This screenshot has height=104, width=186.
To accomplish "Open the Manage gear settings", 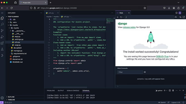I will click(2, 98).
